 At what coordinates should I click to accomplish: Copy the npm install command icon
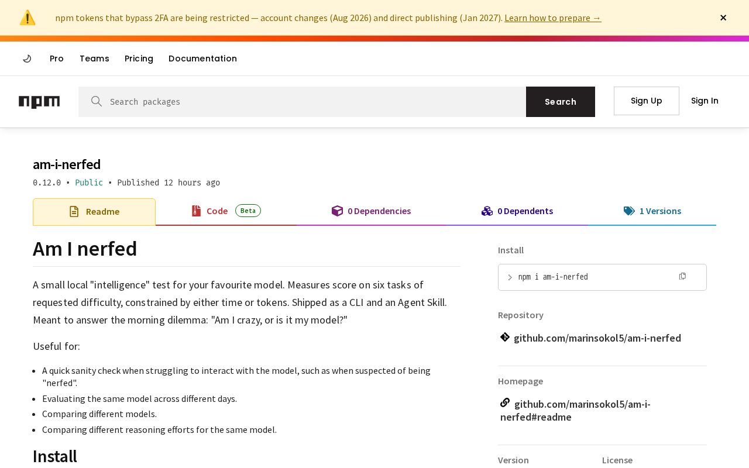point(682,276)
